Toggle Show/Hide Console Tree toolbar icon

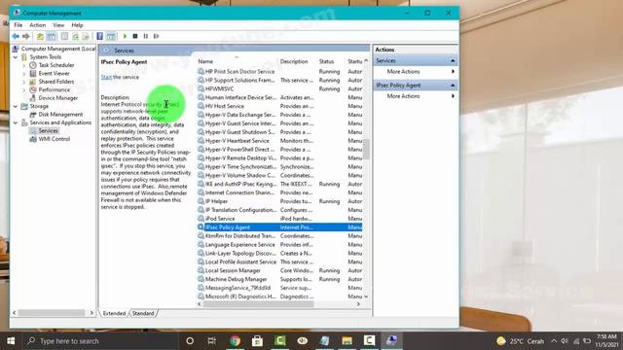pyautogui.click(x=52, y=37)
